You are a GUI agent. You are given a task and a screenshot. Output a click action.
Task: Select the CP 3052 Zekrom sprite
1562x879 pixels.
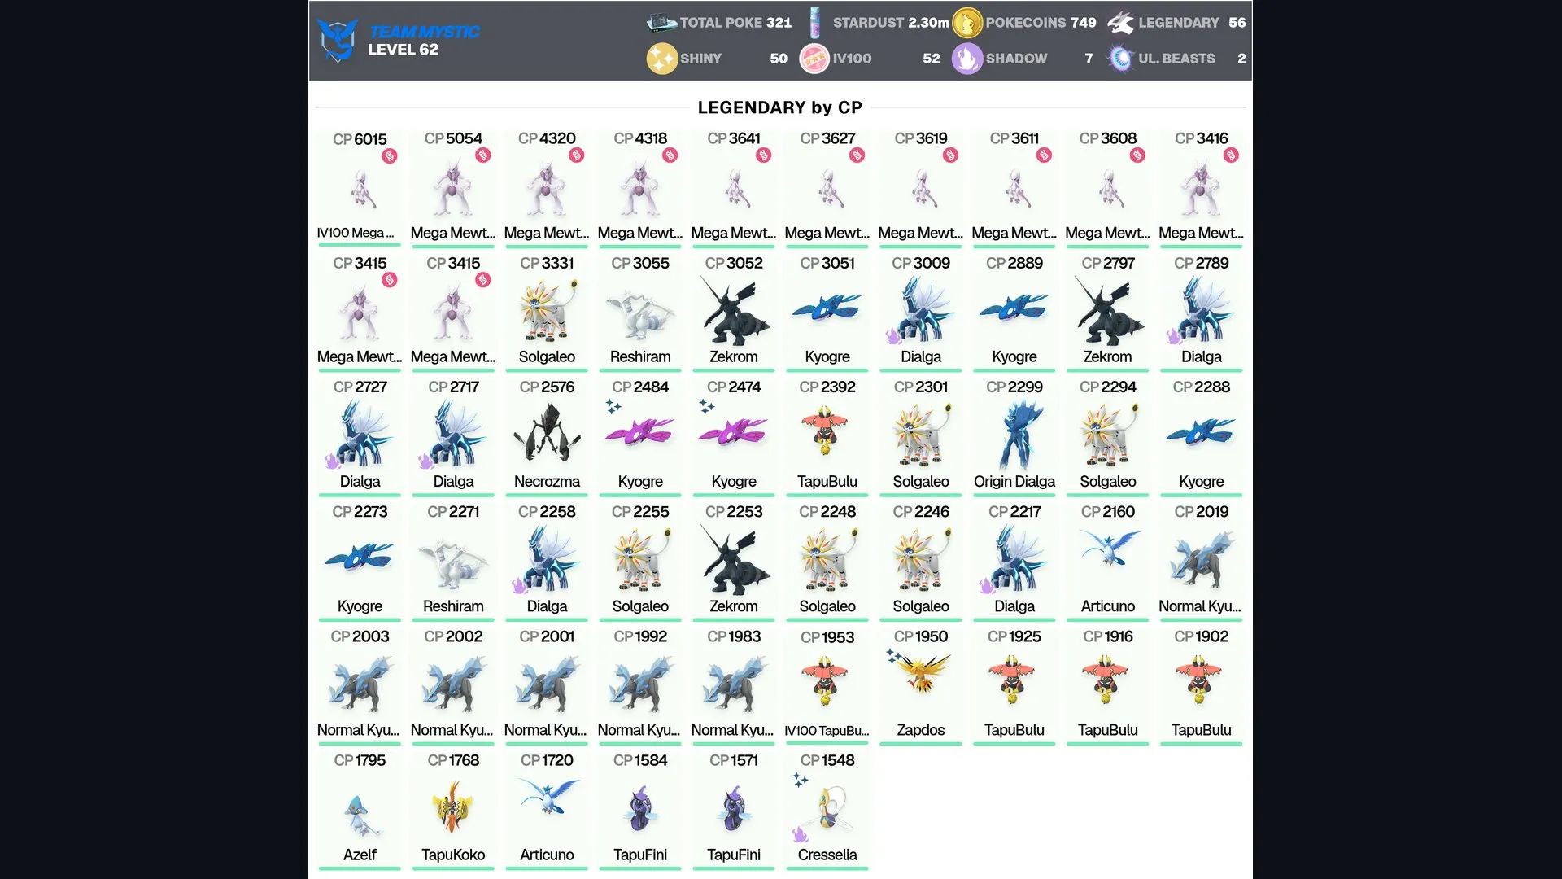[x=735, y=310]
